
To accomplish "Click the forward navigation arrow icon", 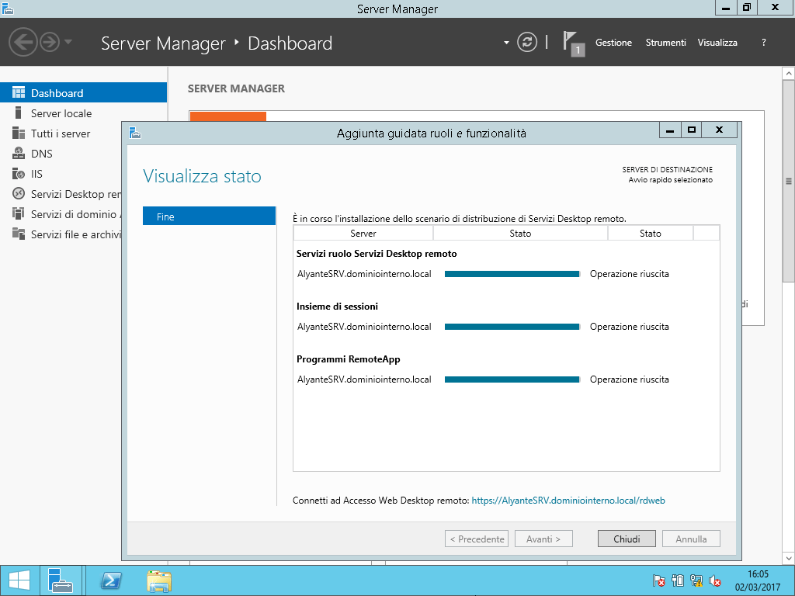I will click(50, 42).
